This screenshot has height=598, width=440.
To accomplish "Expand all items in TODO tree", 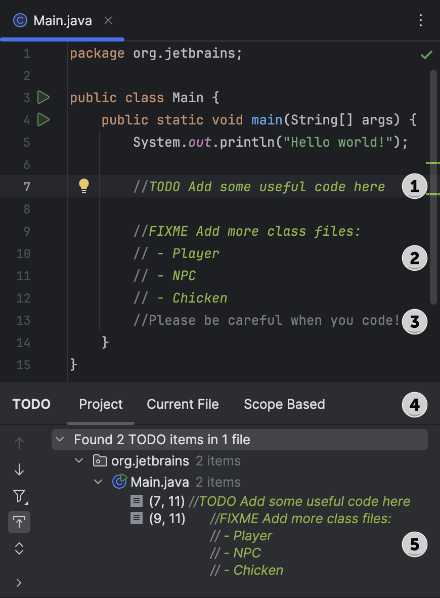I will click(19, 548).
